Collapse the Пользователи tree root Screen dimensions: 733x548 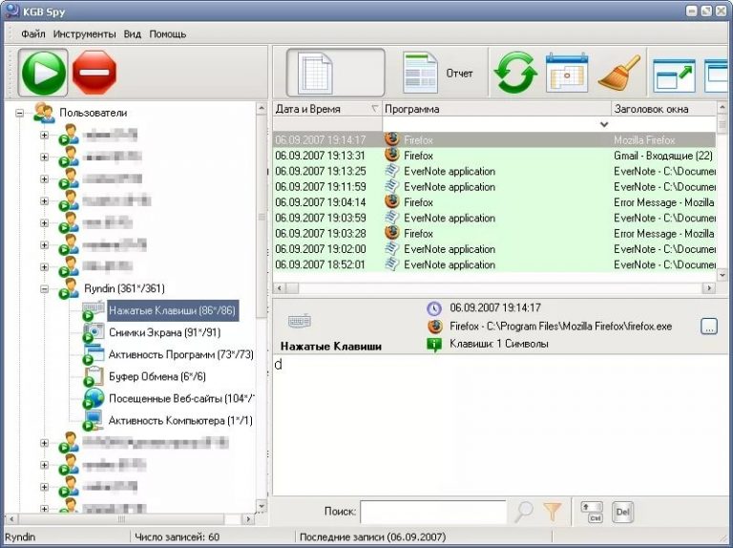[20, 113]
